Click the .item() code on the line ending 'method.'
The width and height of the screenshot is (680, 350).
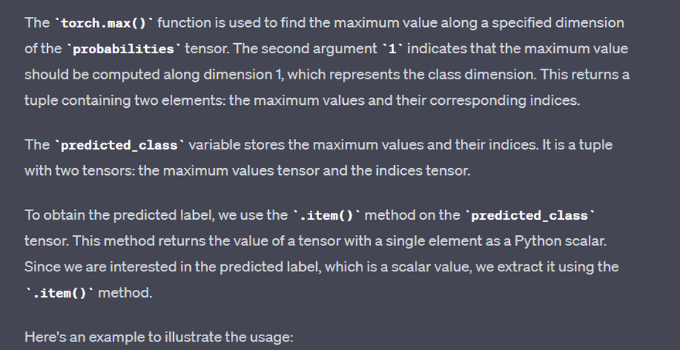(x=59, y=294)
